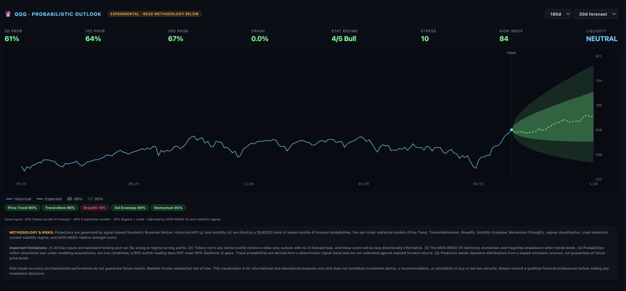Click the Cone inputs description line
The image size is (626, 291).
112,220
